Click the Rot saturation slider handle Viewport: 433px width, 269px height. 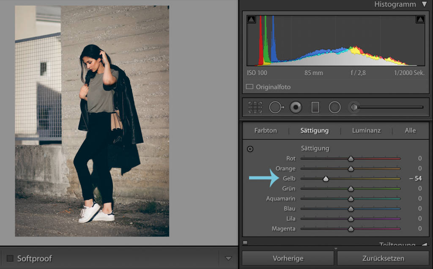[x=351, y=159]
